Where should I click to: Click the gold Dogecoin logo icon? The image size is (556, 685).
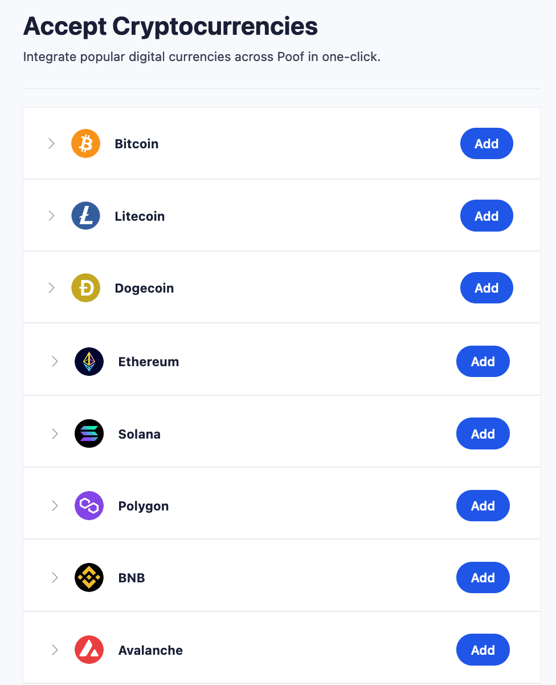tap(85, 288)
